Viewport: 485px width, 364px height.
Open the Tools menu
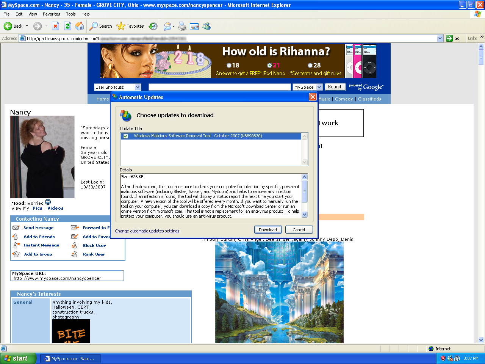(71, 14)
